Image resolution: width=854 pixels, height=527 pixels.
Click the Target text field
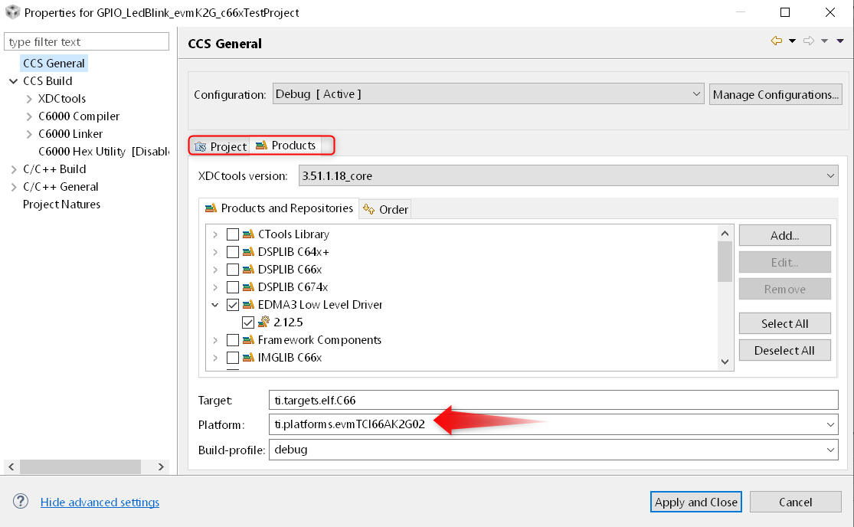click(553, 400)
